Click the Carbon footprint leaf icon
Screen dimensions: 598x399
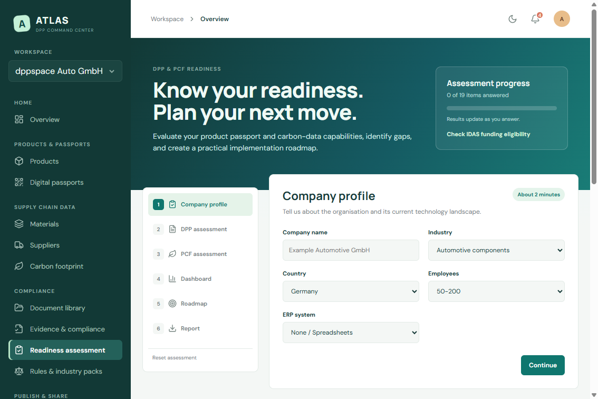pos(19,266)
